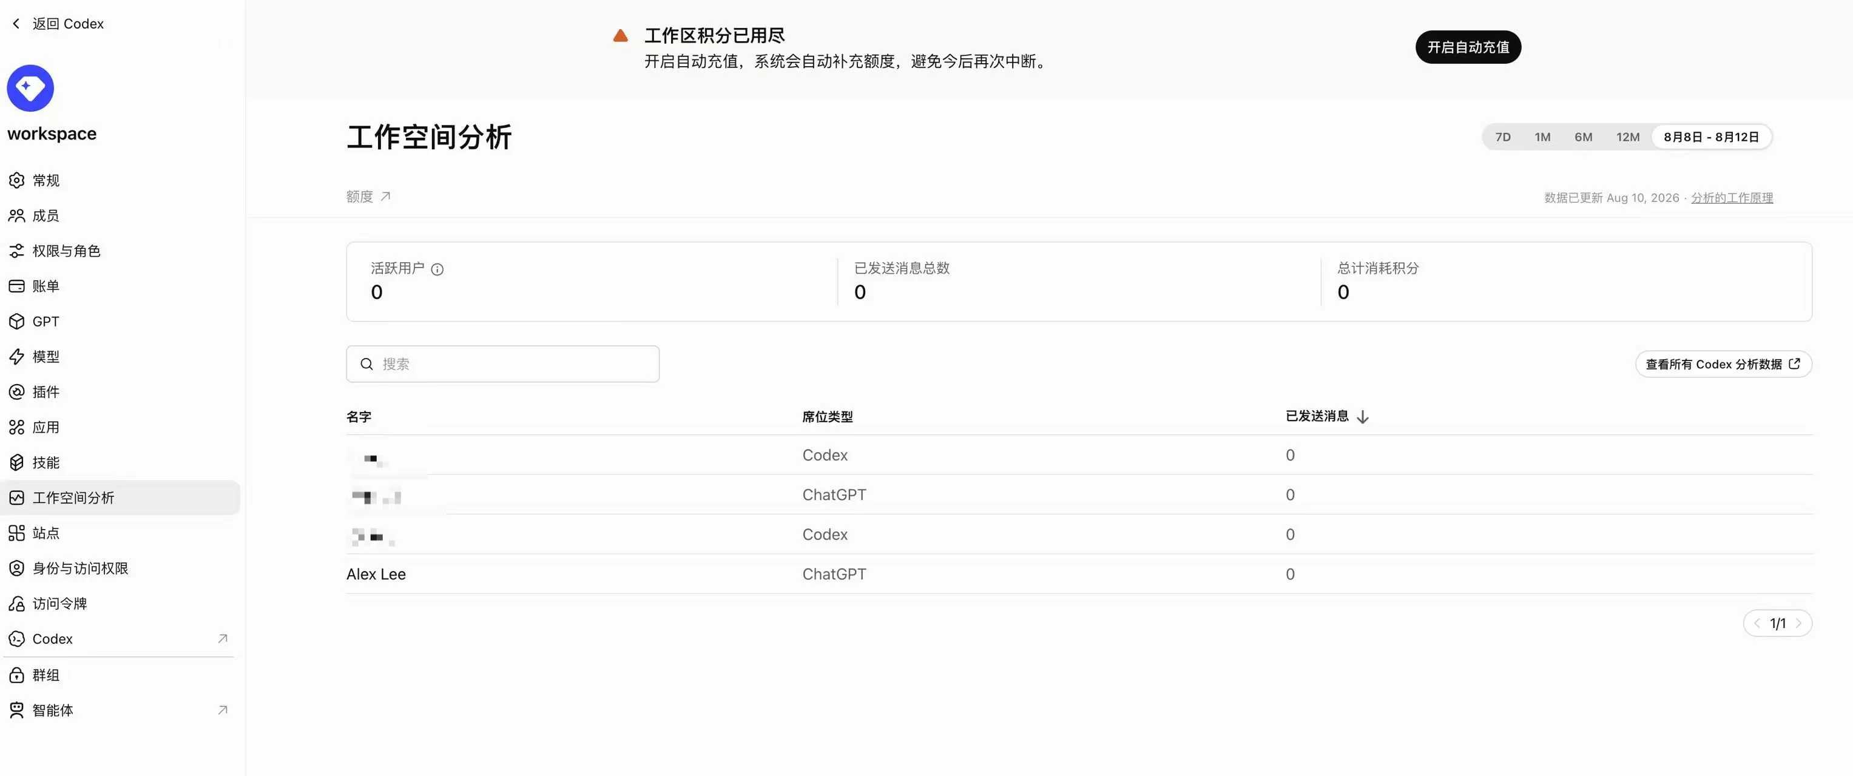This screenshot has width=1853, height=776.
Task: Click the back arrow beside 返回 Codex
Action: click(16, 24)
